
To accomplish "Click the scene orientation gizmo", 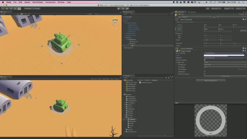I will 115,21.
